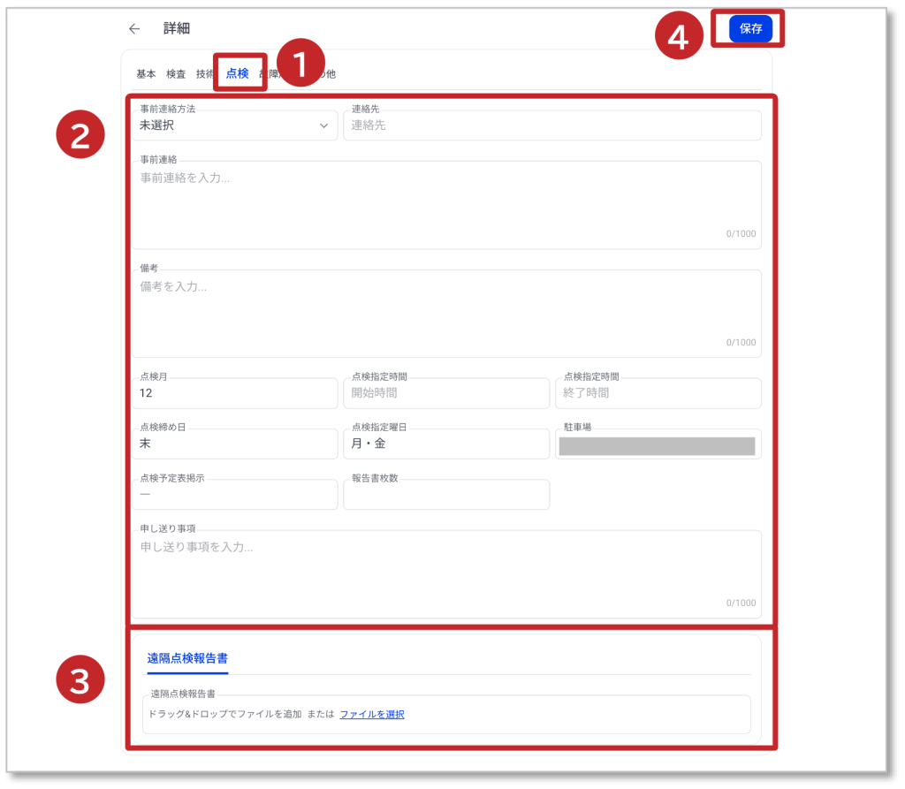Click into the 備考 text area
The image size is (905, 789).
click(x=446, y=312)
